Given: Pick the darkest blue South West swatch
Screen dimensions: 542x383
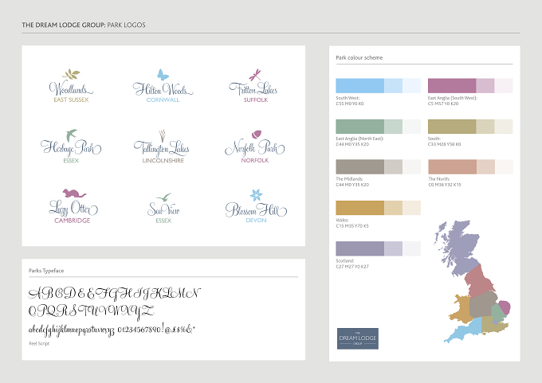Looking at the screenshot, I should click(x=359, y=86).
